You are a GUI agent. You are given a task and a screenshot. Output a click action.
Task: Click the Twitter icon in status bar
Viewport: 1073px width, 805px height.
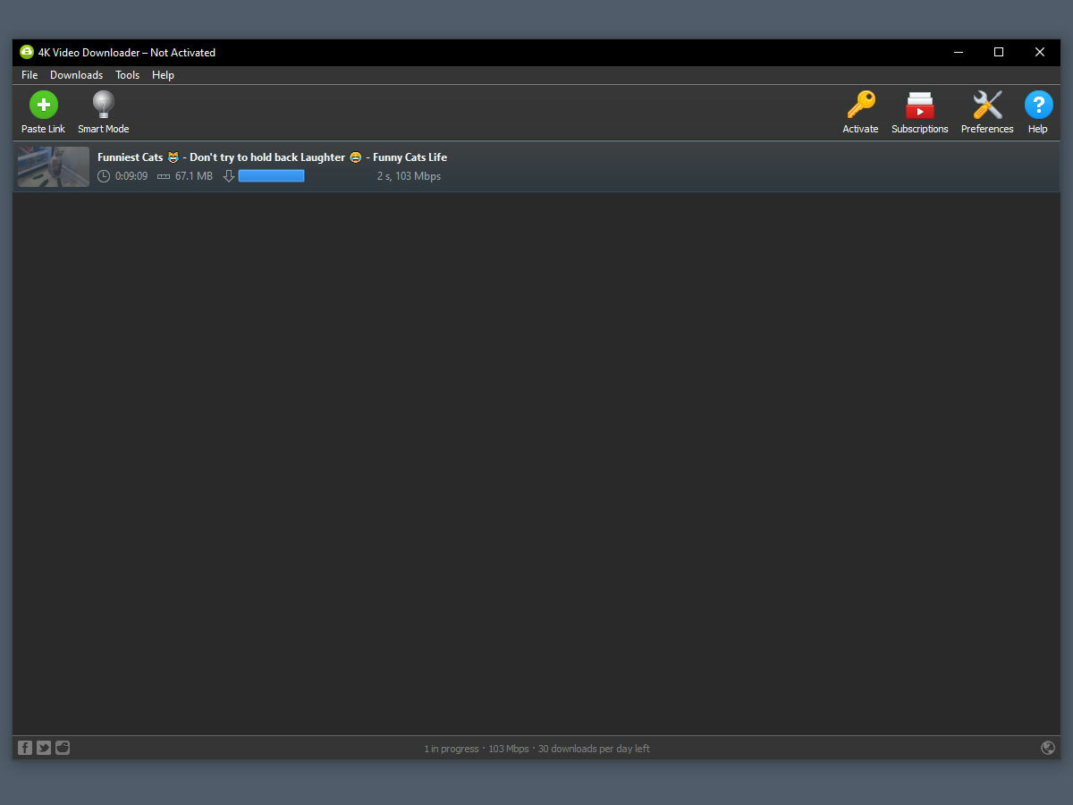click(x=44, y=748)
